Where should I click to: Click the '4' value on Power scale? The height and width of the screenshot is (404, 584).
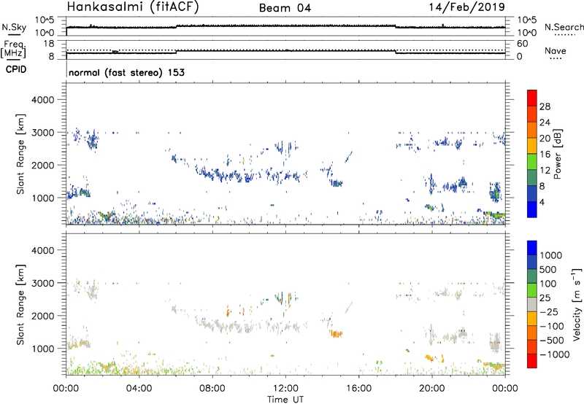542,202
